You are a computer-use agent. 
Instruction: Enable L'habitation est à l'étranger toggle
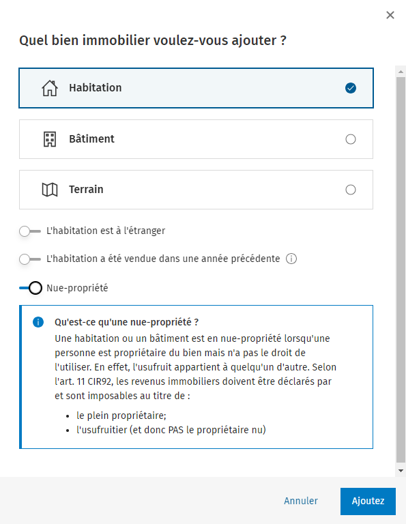[x=30, y=231]
